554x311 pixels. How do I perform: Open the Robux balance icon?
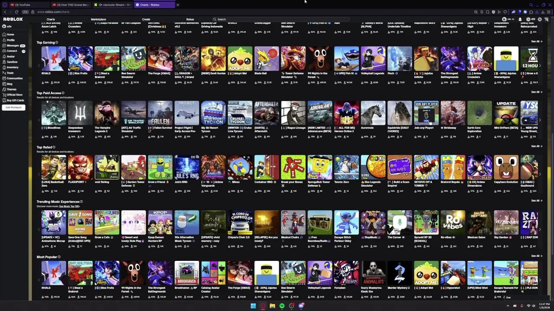(528, 19)
